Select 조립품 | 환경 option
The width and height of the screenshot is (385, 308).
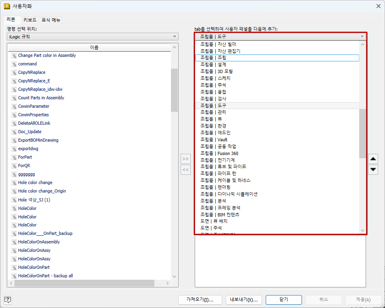277,126
